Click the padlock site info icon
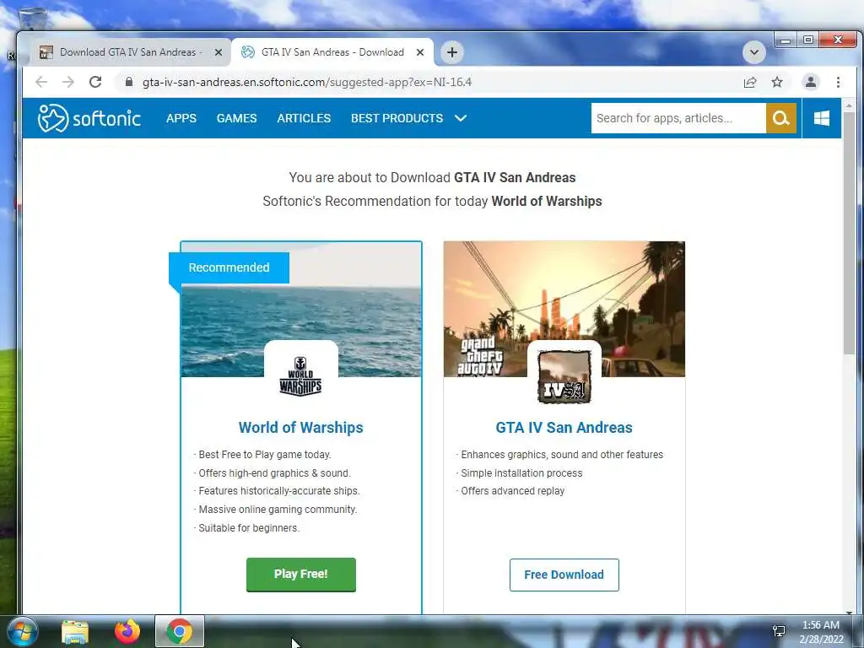The image size is (864, 648). pos(129,82)
